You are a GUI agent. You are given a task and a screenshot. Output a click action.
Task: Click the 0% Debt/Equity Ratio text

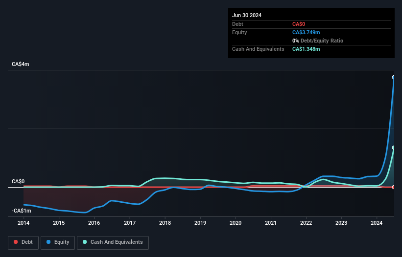point(318,41)
